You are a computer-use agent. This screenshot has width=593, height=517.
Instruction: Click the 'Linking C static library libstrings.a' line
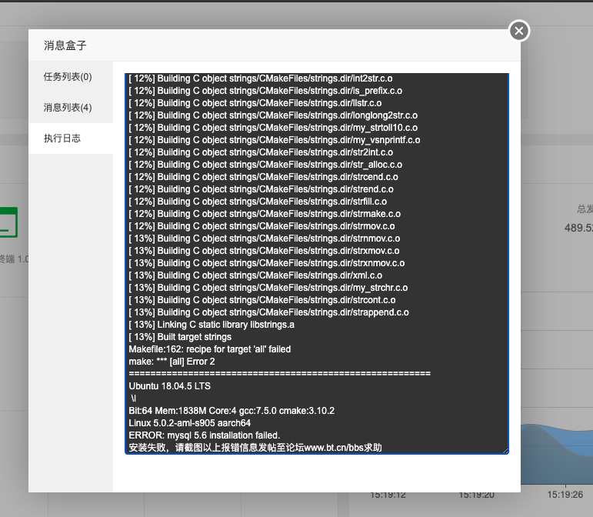pyautogui.click(x=212, y=325)
